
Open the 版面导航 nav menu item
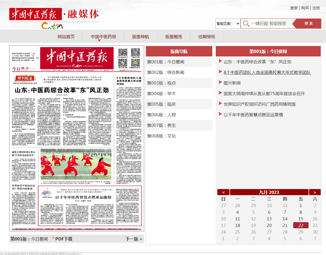(x=141, y=37)
